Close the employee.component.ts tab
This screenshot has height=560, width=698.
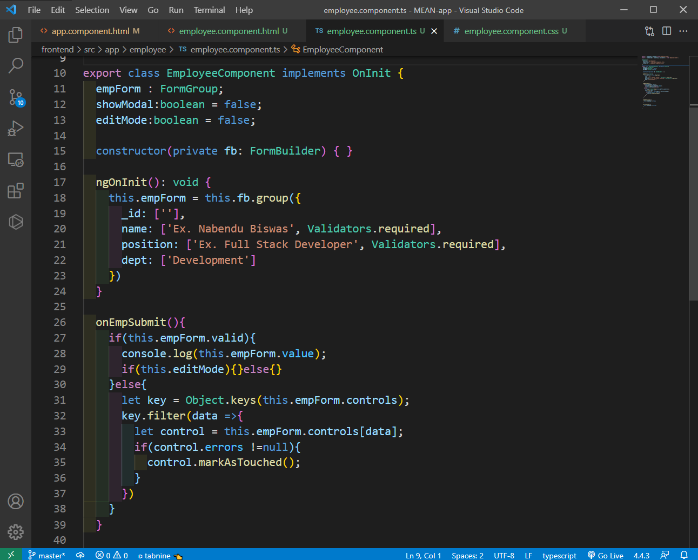pyautogui.click(x=434, y=31)
